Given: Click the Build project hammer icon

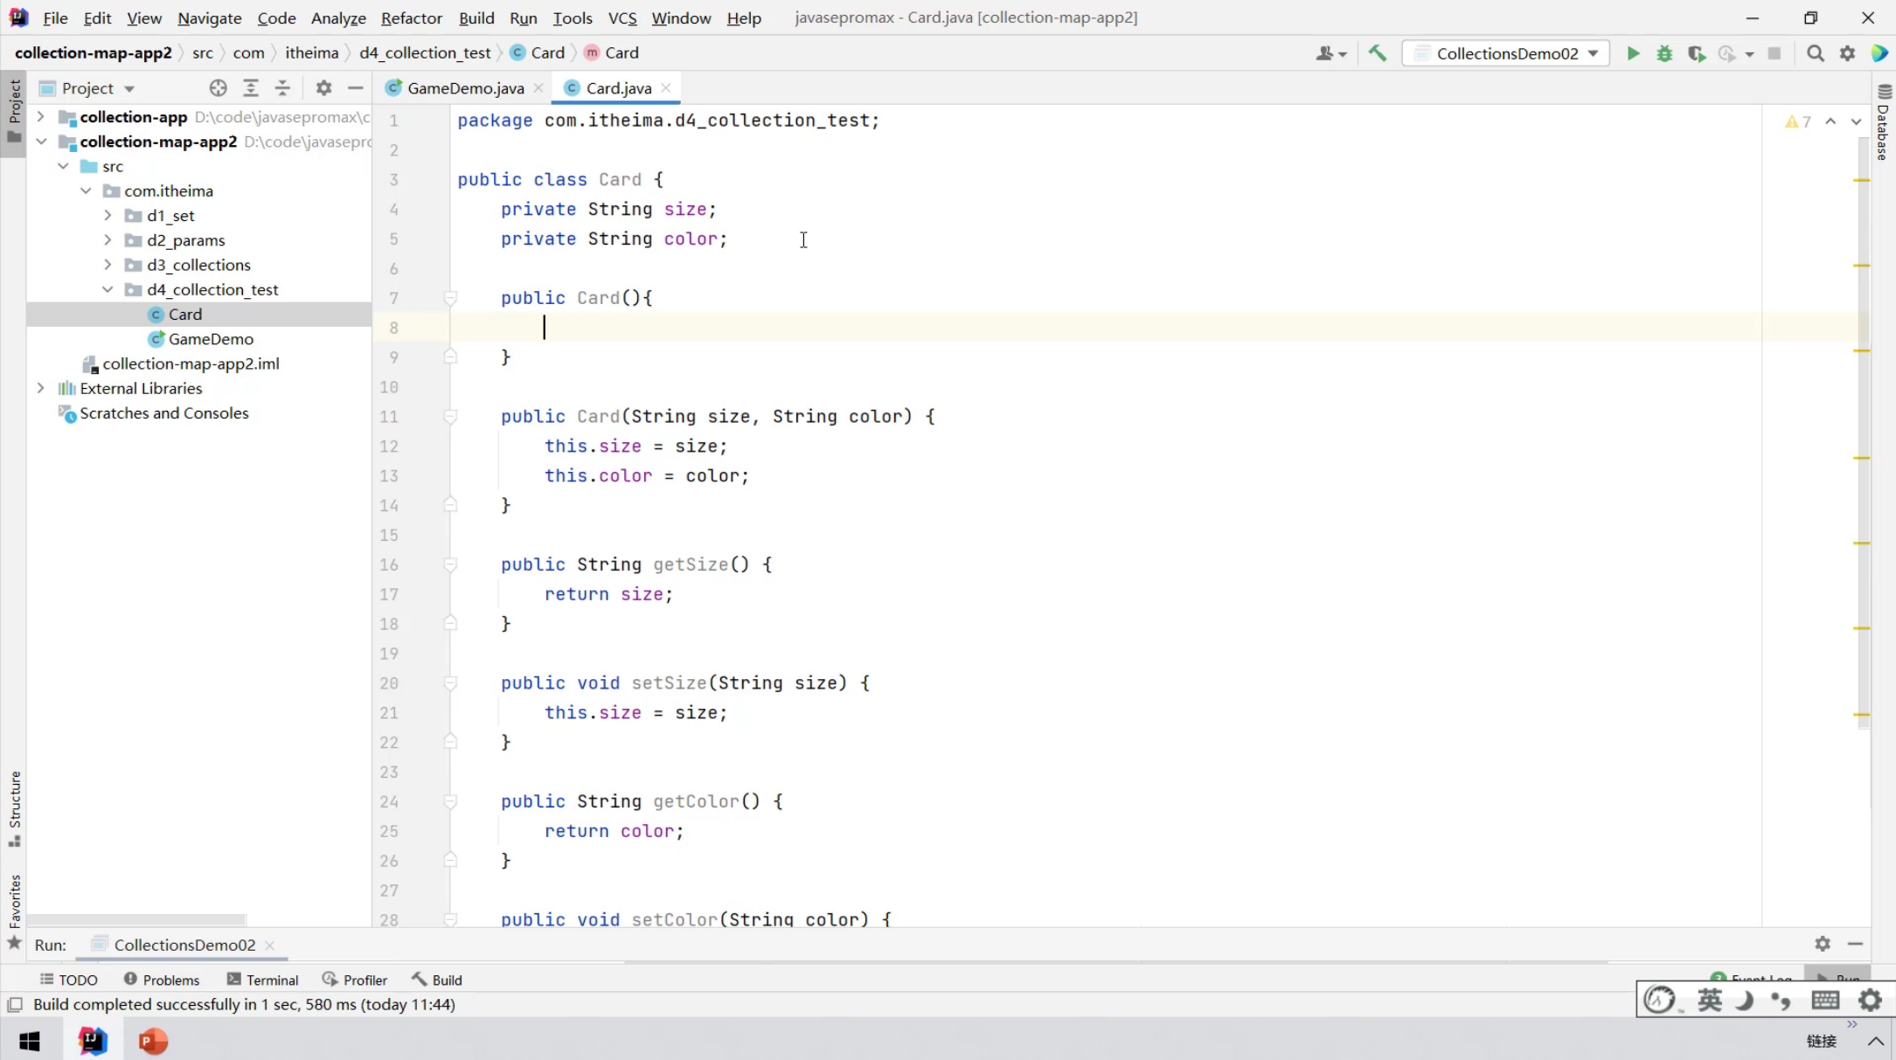Looking at the screenshot, I should [1378, 53].
